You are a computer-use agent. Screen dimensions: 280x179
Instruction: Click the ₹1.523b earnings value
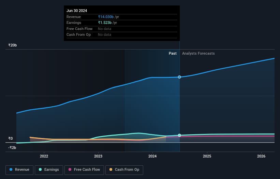(105, 23)
